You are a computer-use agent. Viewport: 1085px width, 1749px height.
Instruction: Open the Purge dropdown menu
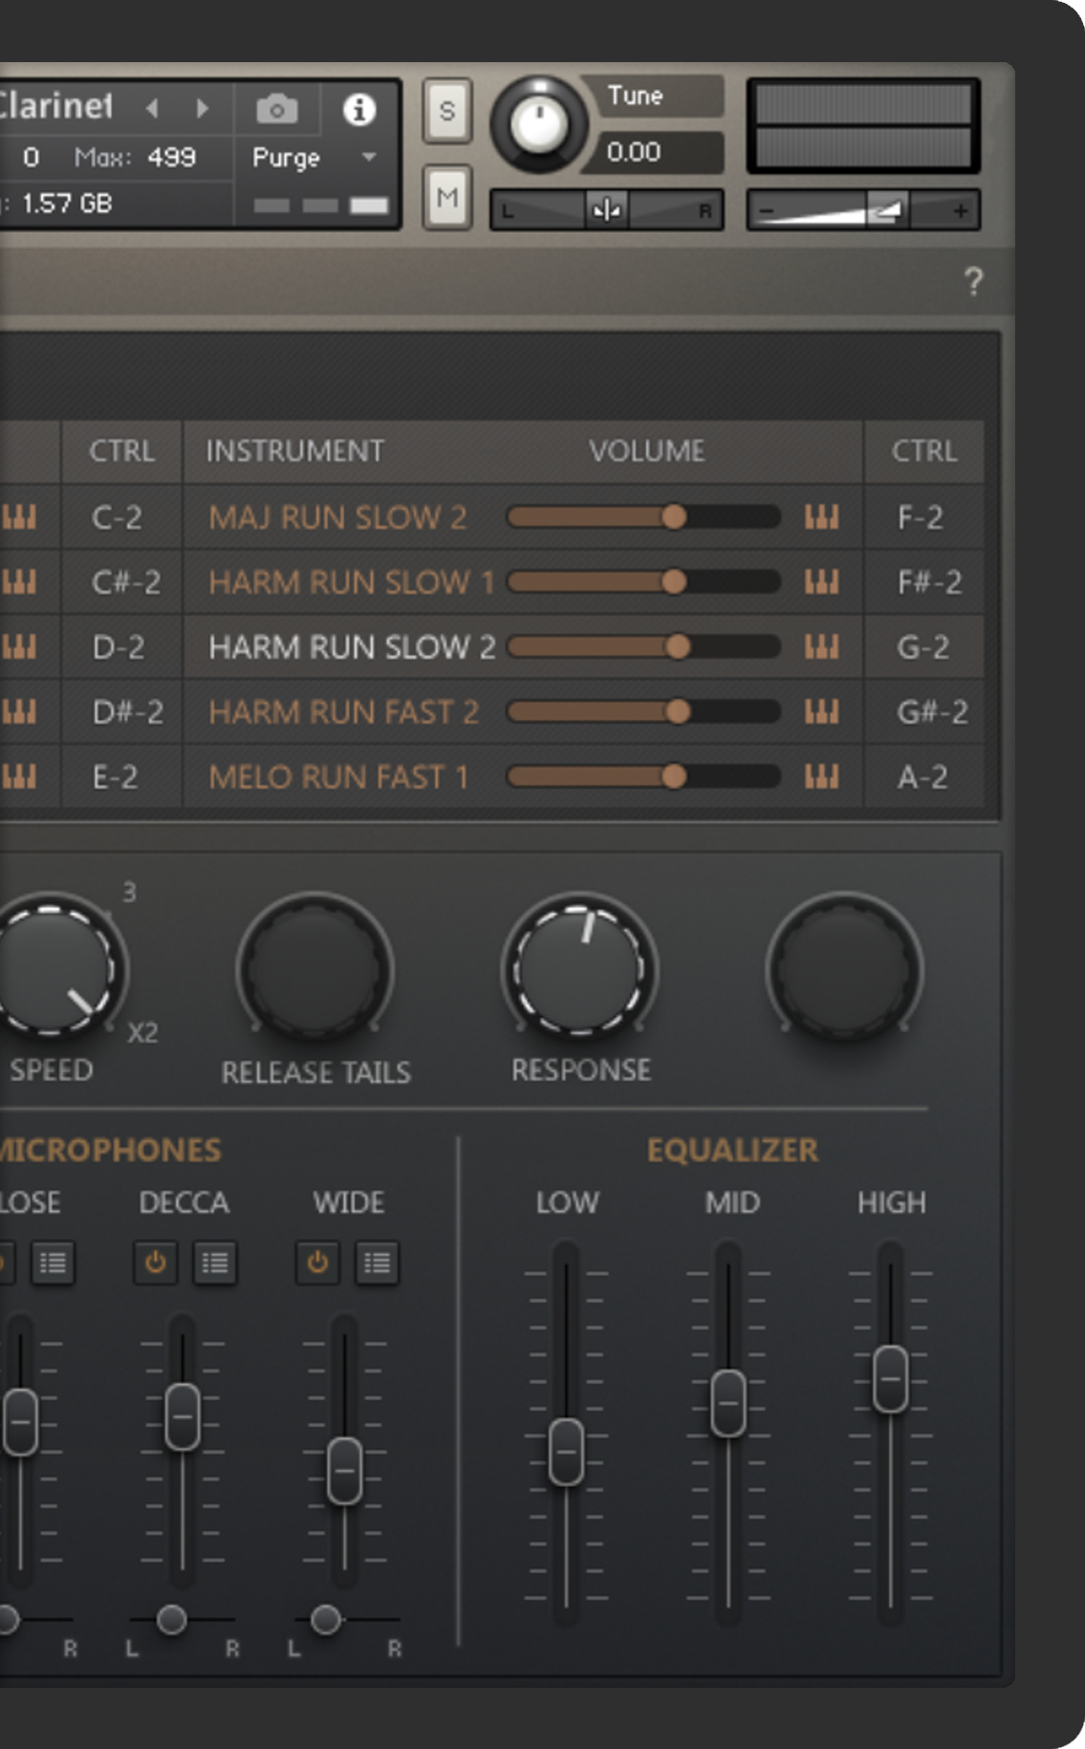click(369, 157)
